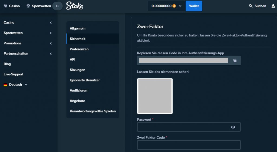This screenshot has height=152, width=277.
Task: Open Blog in the sidebar
Action: (x=7, y=64)
